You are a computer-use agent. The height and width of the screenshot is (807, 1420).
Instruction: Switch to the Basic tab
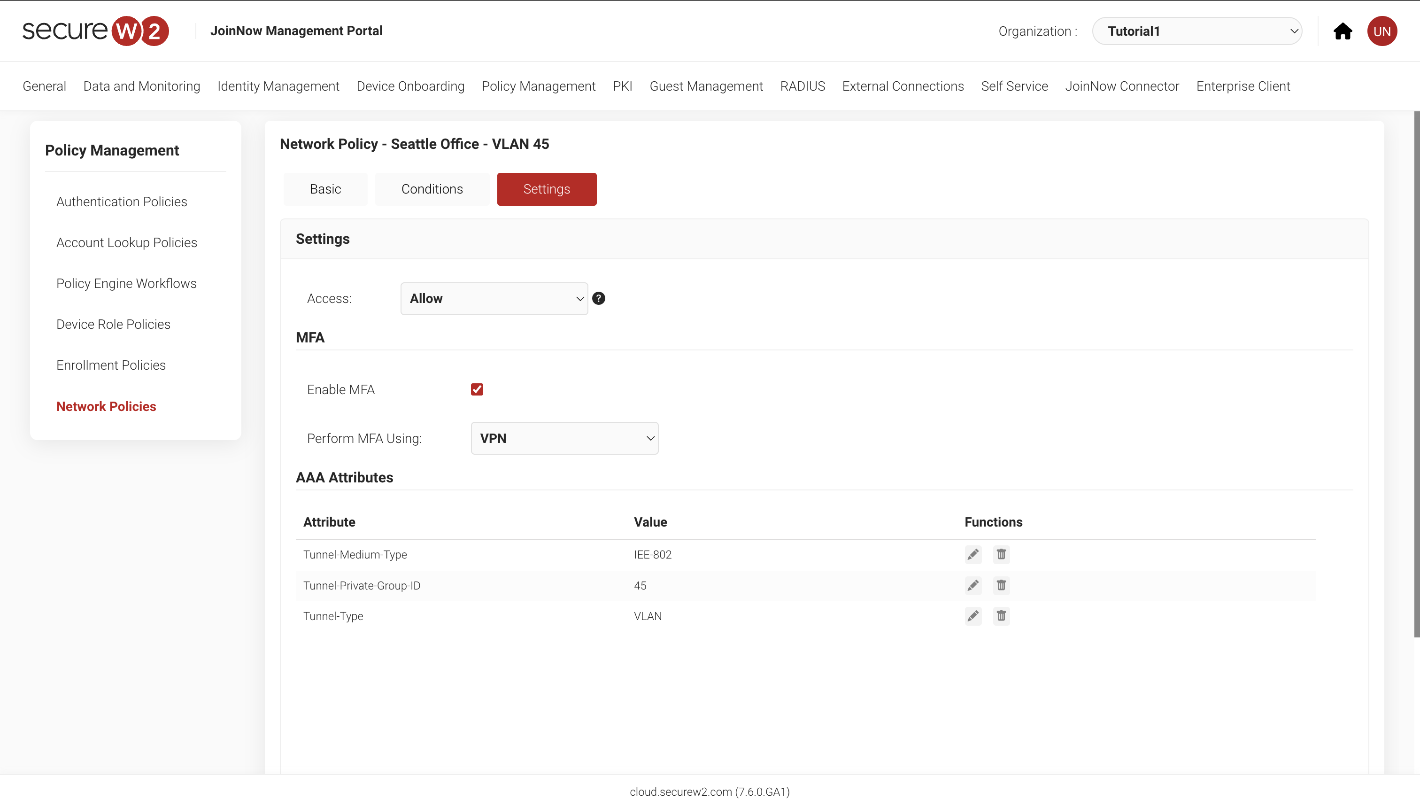[x=325, y=189]
